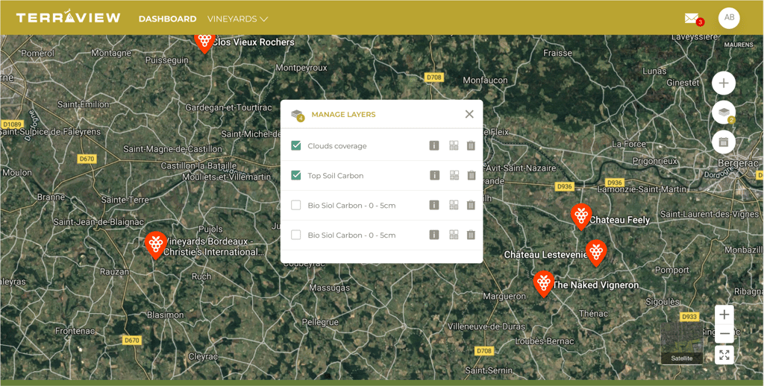The height and width of the screenshot is (386, 764).
Task: Expand the Vineyards dropdown menu
Action: point(238,19)
